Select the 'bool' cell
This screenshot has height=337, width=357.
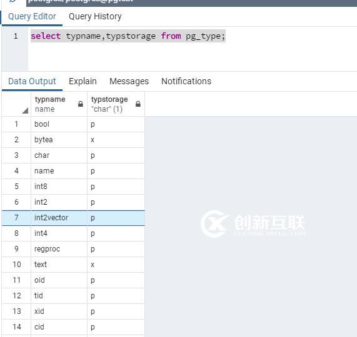[x=59, y=124]
